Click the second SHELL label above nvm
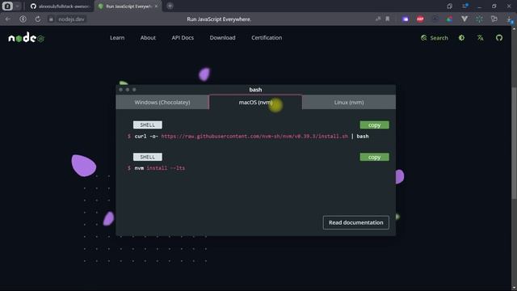The width and height of the screenshot is (517, 291). point(147,157)
